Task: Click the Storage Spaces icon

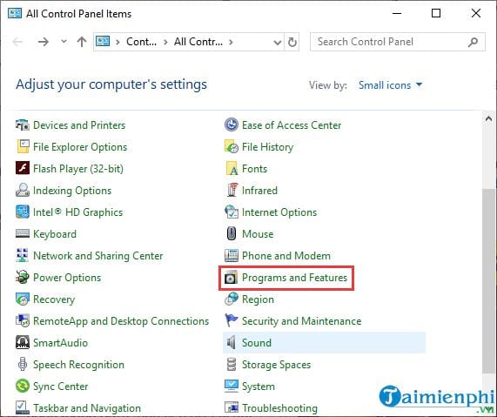Action: tap(232, 364)
